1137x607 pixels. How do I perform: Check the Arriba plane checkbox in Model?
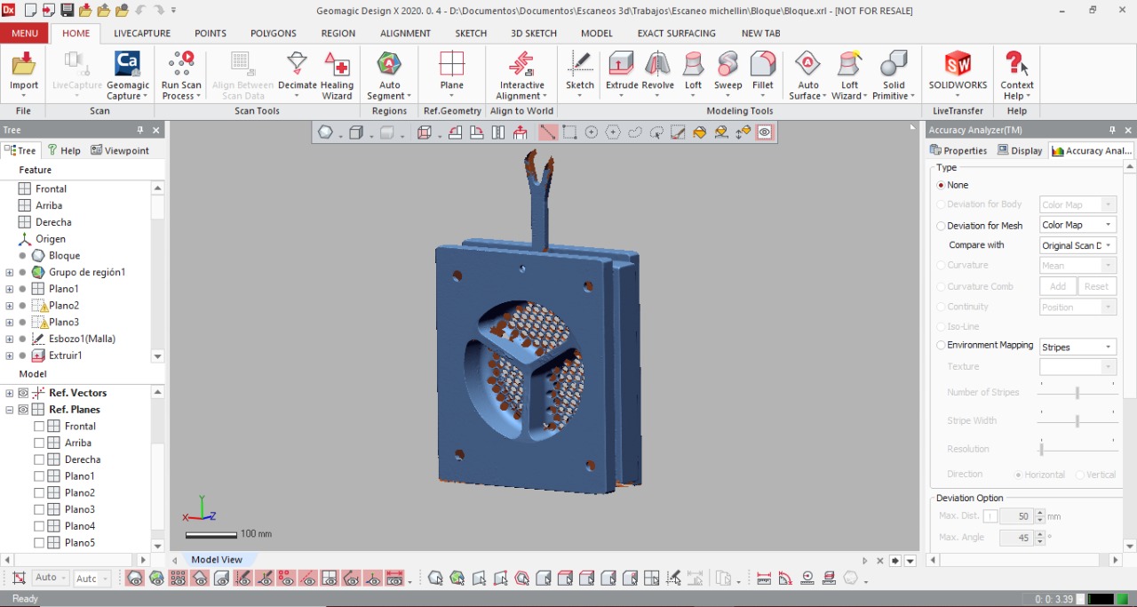coord(39,443)
